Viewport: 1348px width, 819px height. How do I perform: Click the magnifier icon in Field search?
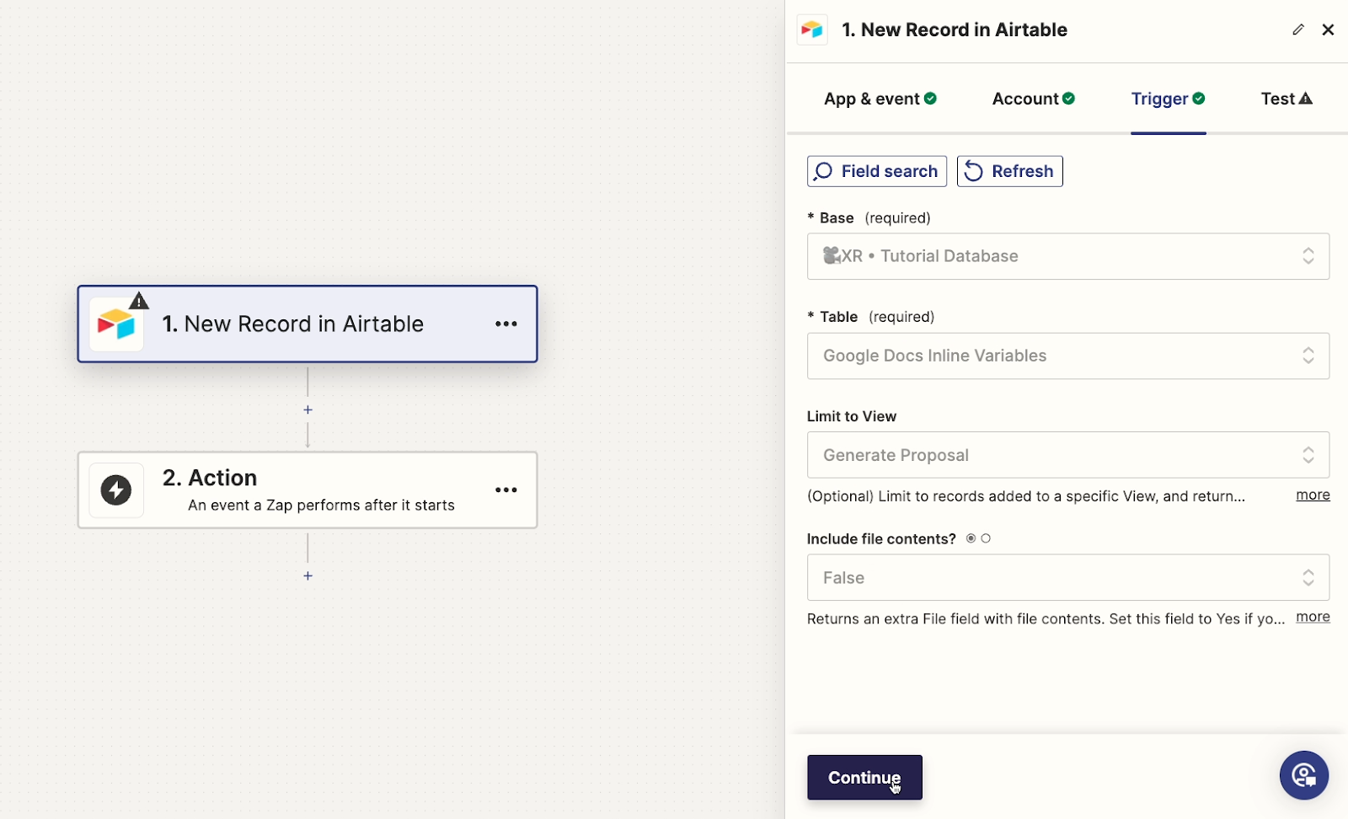click(x=823, y=171)
